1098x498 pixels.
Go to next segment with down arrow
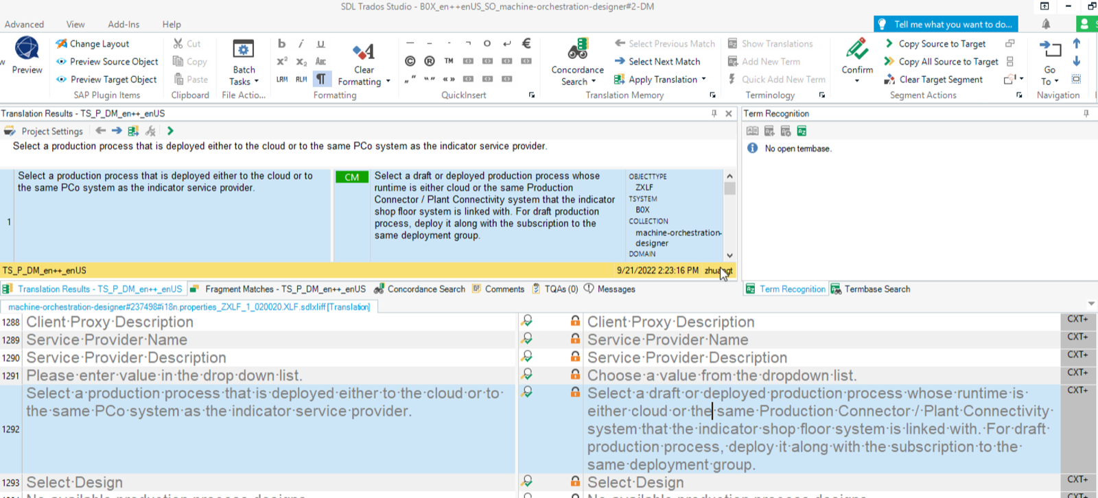coord(1077,61)
